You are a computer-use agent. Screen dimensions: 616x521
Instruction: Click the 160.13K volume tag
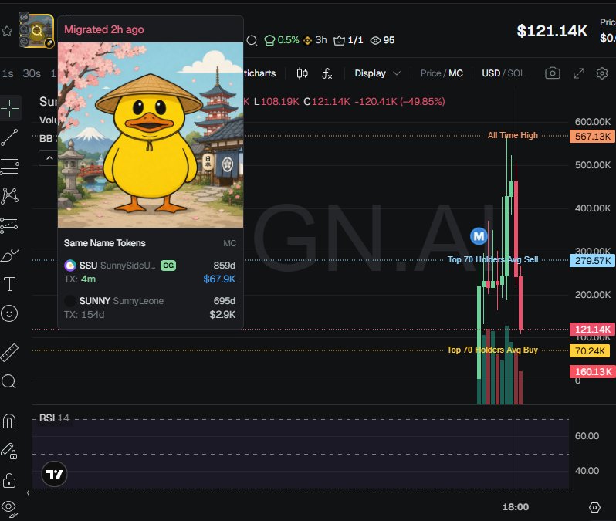click(x=592, y=372)
